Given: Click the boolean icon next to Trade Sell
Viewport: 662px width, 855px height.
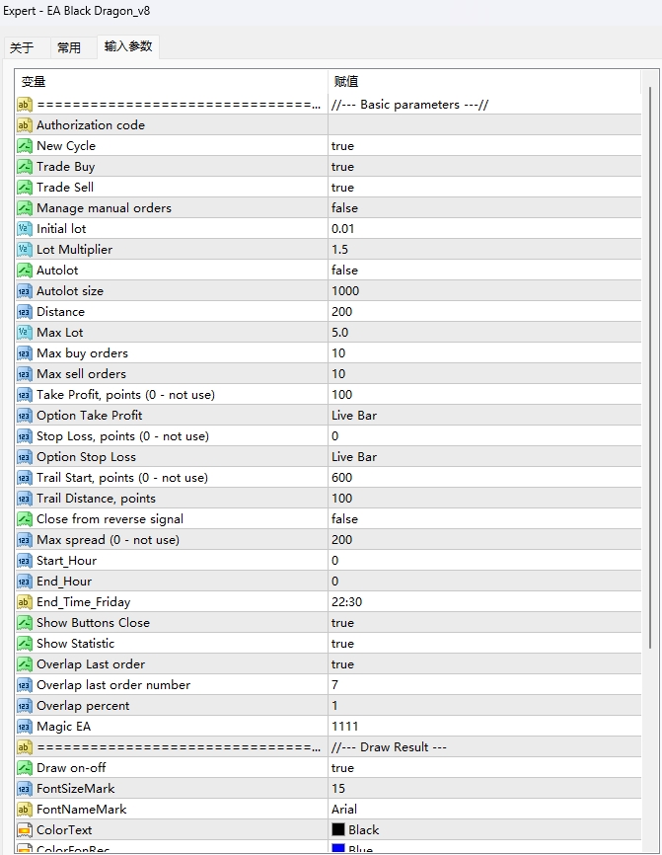Looking at the screenshot, I should (x=25, y=188).
